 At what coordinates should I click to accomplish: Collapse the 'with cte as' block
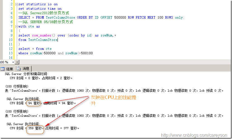click(x=16, y=26)
